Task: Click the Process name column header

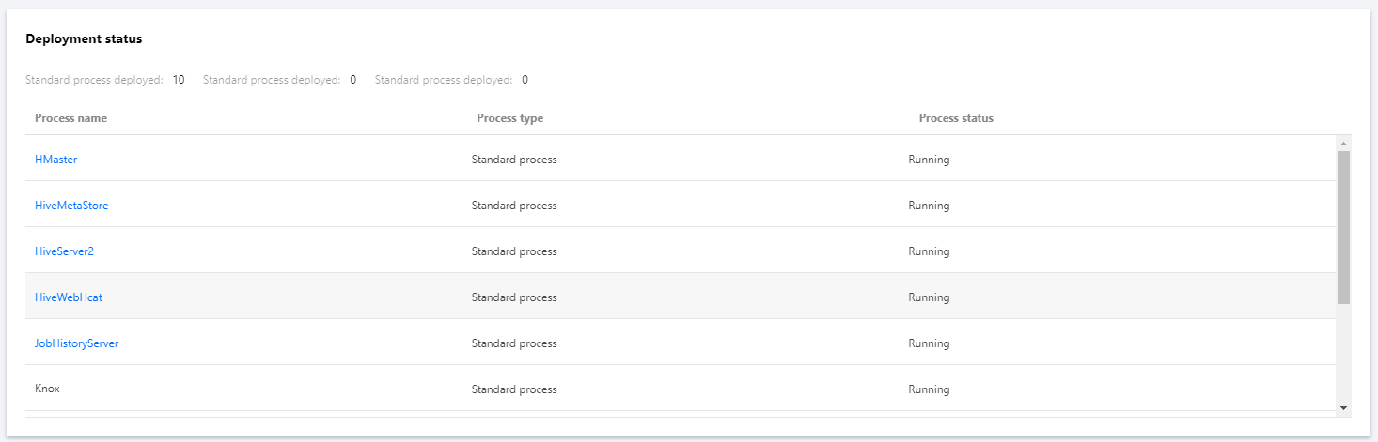Action: [x=70, y=118]
